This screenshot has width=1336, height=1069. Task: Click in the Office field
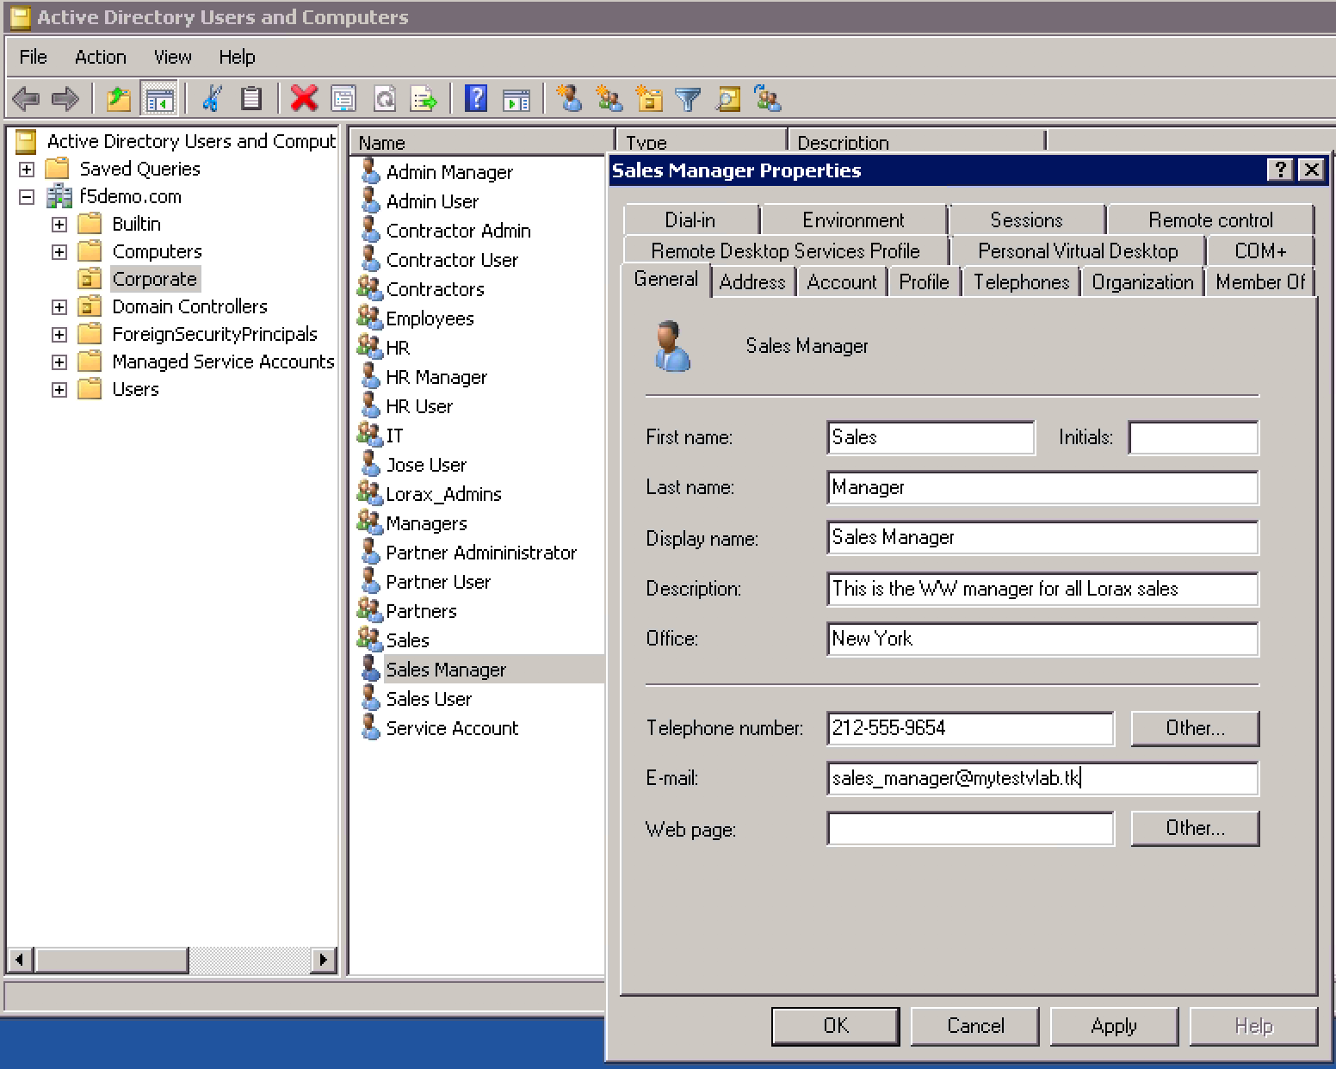[1042, 639]
